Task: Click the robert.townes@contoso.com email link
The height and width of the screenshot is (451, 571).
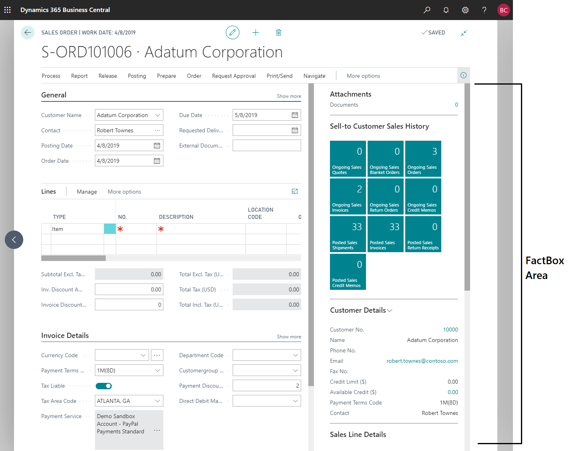Action: point(422,361)
